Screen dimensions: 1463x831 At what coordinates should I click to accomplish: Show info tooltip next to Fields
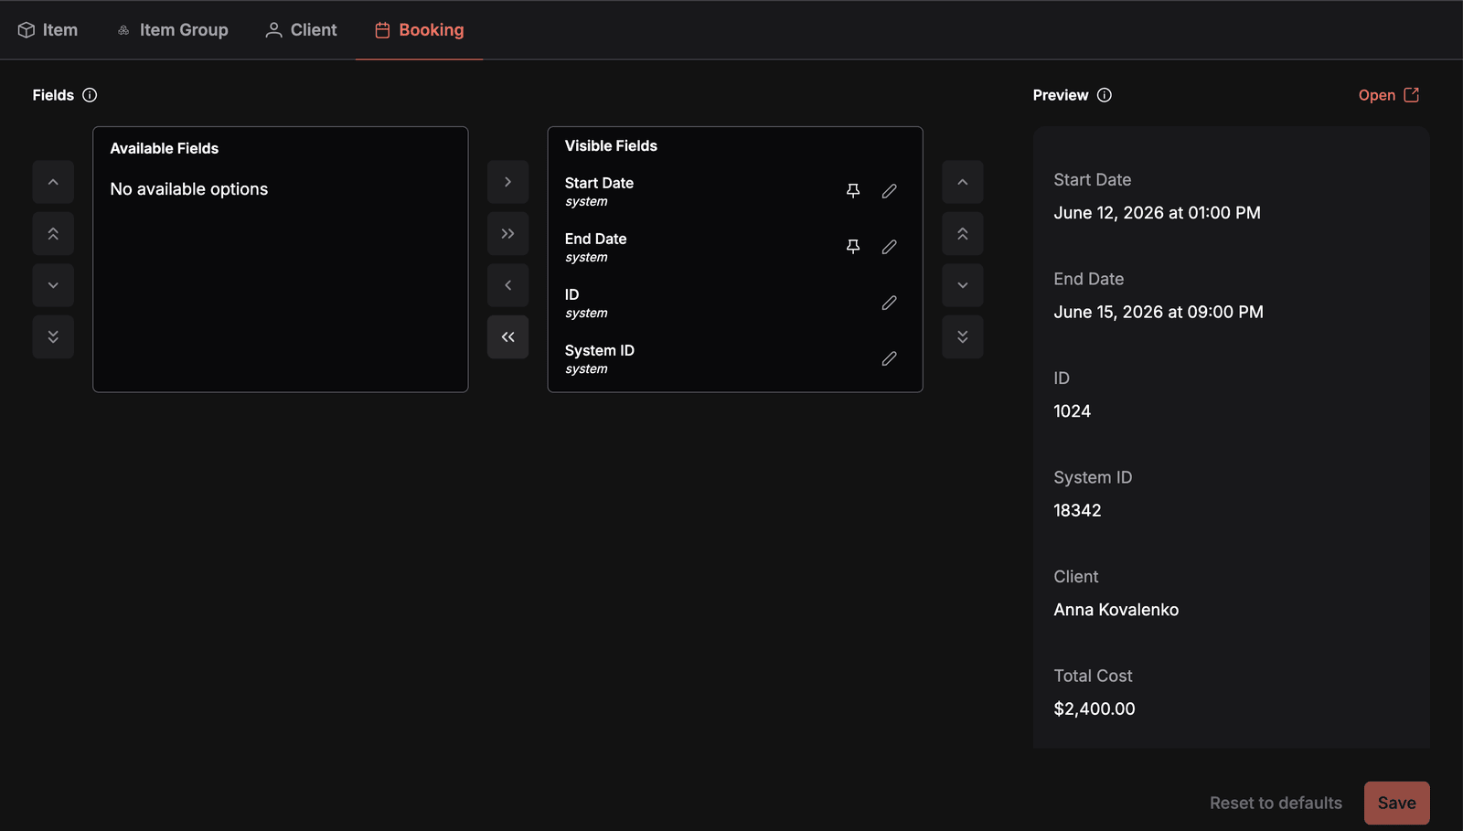pos(90,95)
